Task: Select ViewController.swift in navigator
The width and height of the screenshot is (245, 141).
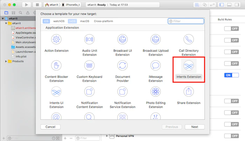Action: pyautogui.click(x=24, y=37)
